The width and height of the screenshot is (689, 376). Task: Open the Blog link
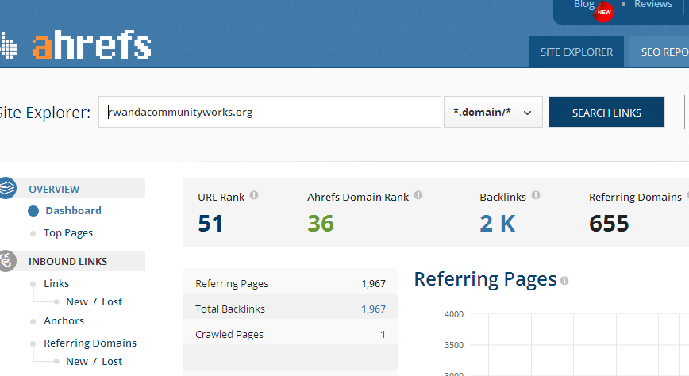pos(584,5)
